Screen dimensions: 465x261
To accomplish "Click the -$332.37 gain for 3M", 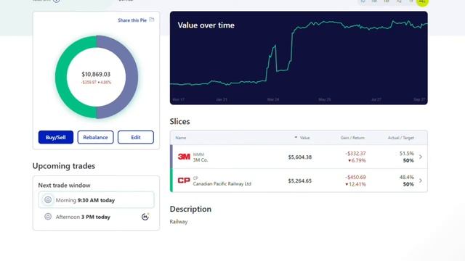I will click(355, 153).
